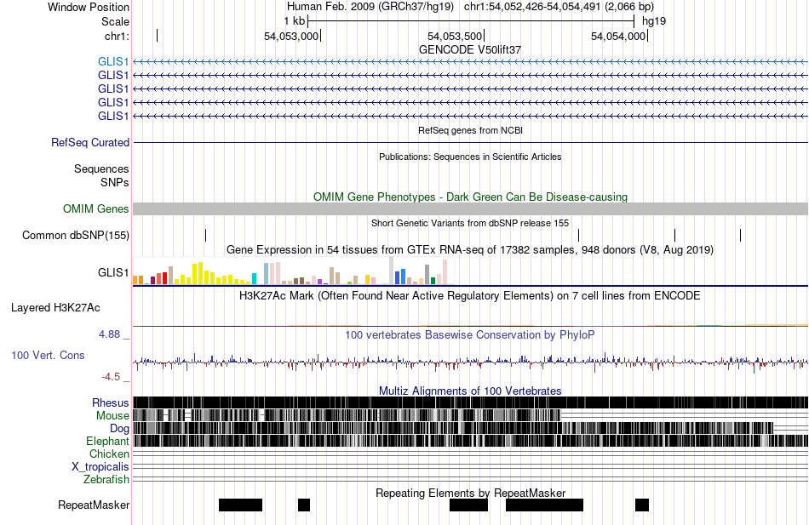Screen dimensions: 809x525
Task: Open Multiz Alignments of 100 Vertebrates title
Action: tap(470, 391)
